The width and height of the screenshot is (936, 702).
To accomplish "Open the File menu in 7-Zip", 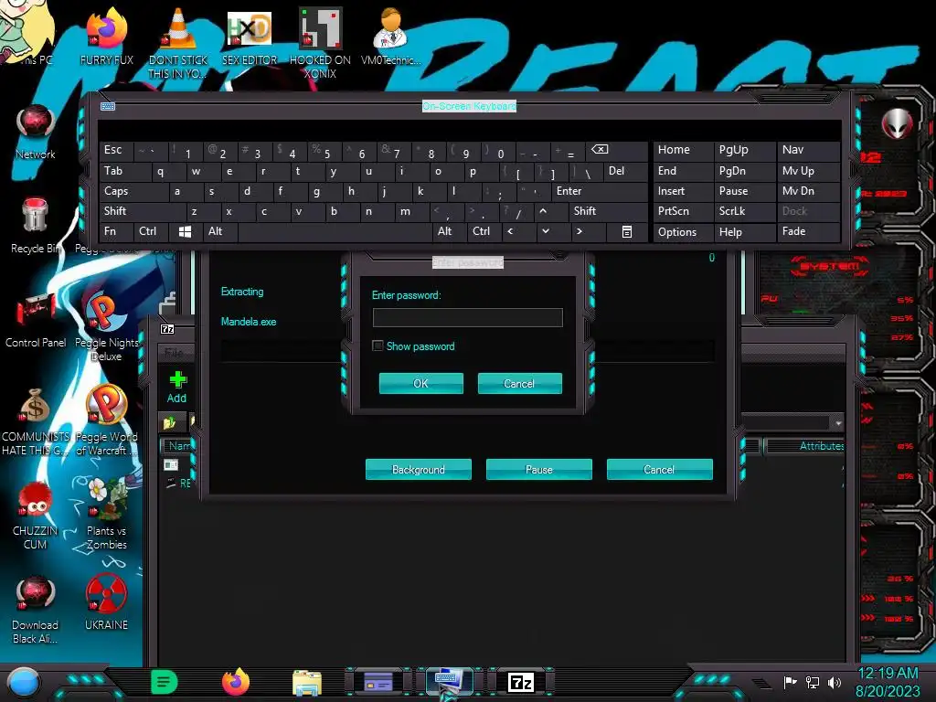I will (x=174, y=352).
